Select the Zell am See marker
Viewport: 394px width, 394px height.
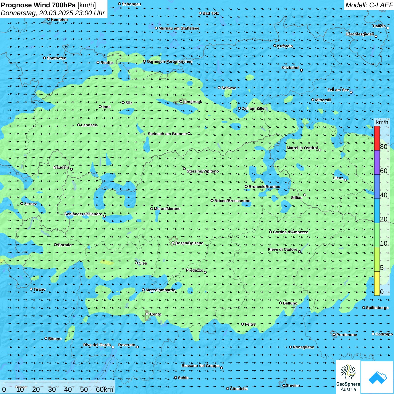coord(351,92)
